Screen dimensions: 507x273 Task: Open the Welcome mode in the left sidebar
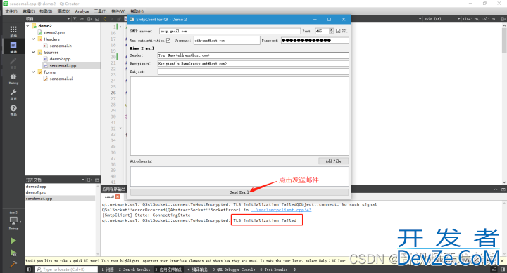click(x=13, y=32)
